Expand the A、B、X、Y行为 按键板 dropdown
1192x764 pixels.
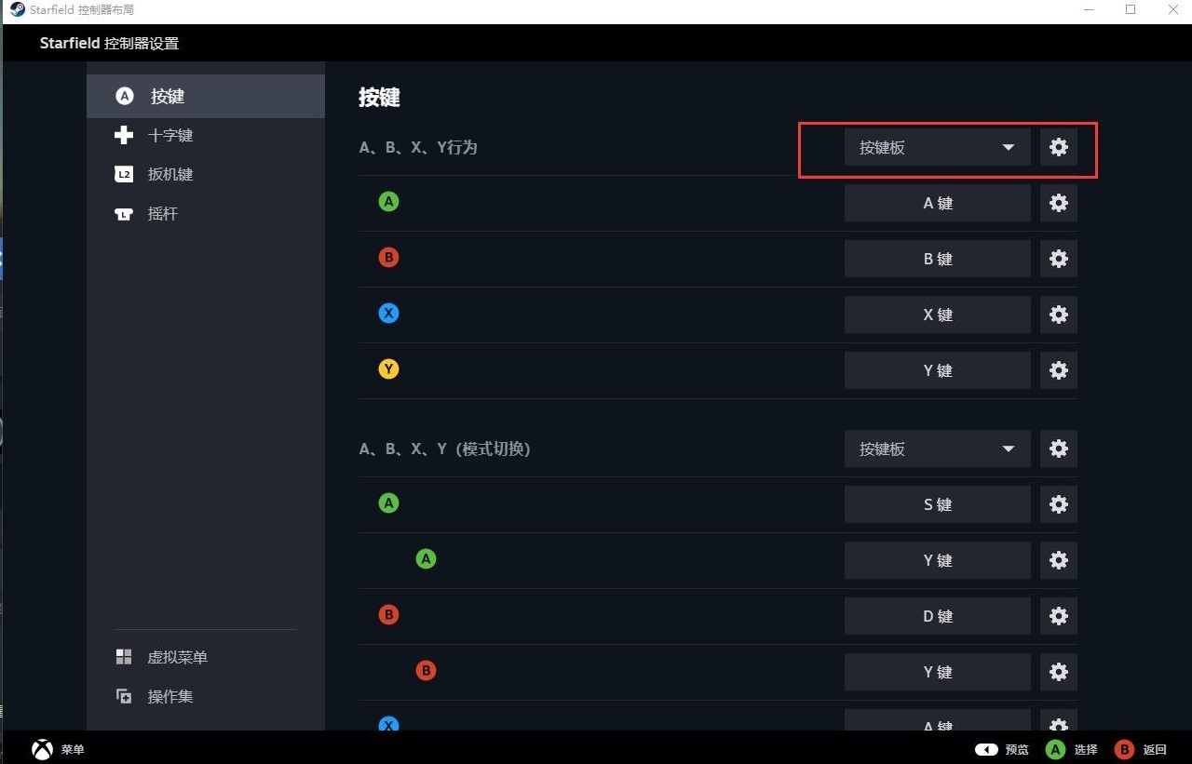click(x=938, y=147)
